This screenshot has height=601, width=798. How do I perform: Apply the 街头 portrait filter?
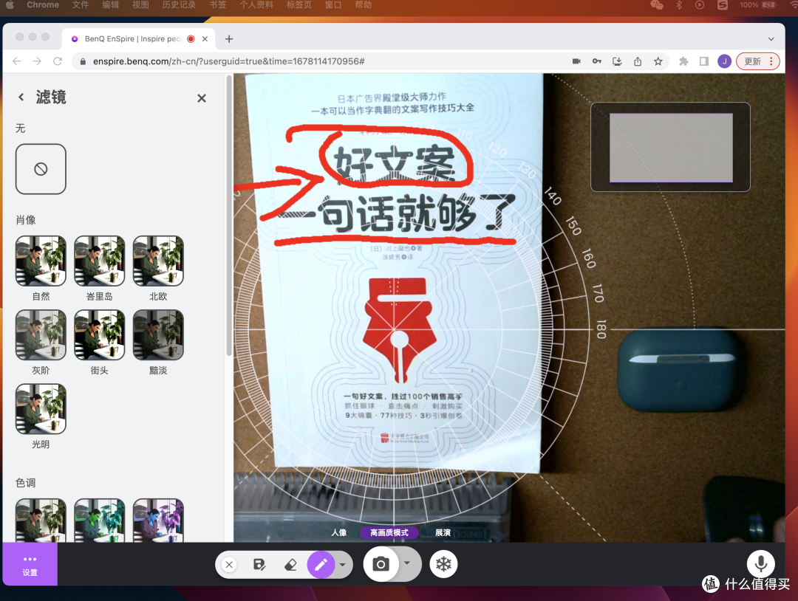[x=99, y=335]
